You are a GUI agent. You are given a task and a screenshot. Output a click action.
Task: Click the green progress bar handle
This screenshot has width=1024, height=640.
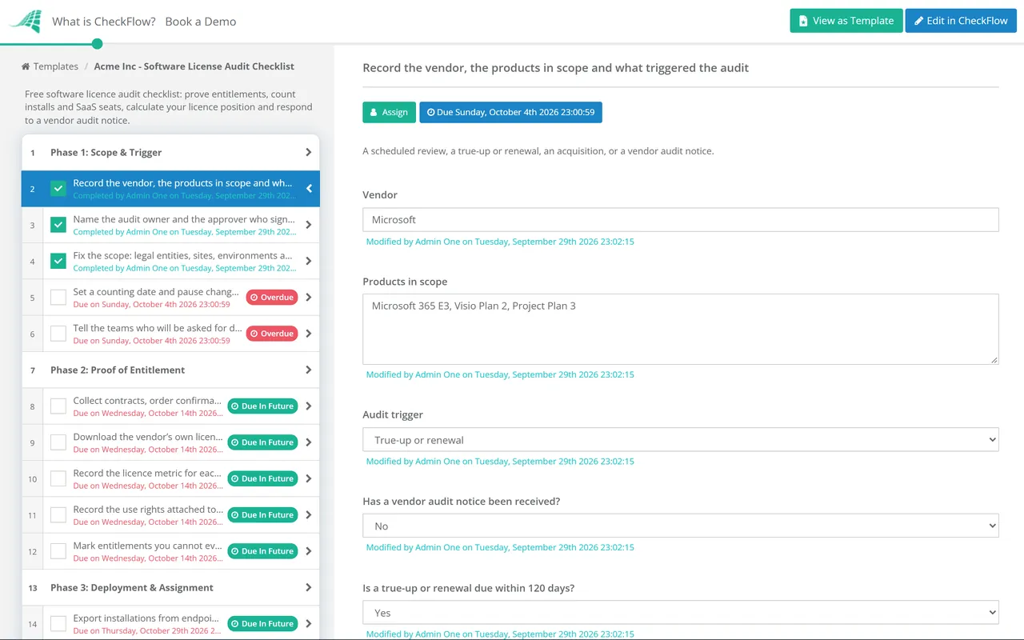(98, 43)
